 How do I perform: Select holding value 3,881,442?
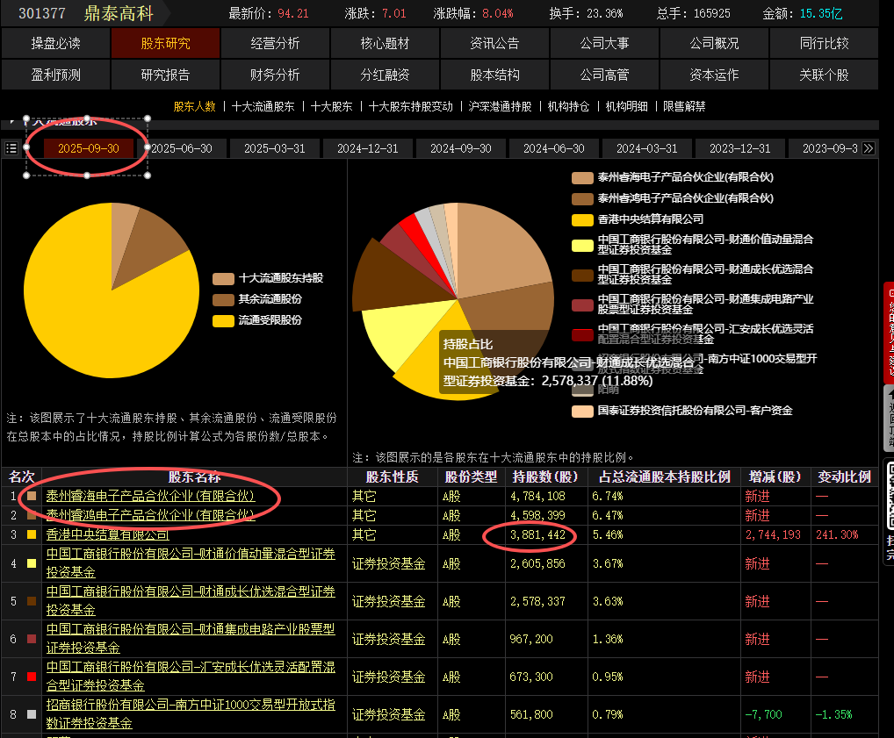point(537,535)
